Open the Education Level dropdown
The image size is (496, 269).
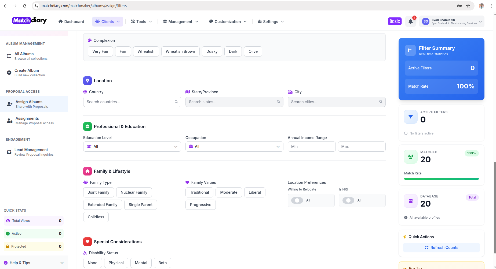pyautogui.click(x=132, y=147)
